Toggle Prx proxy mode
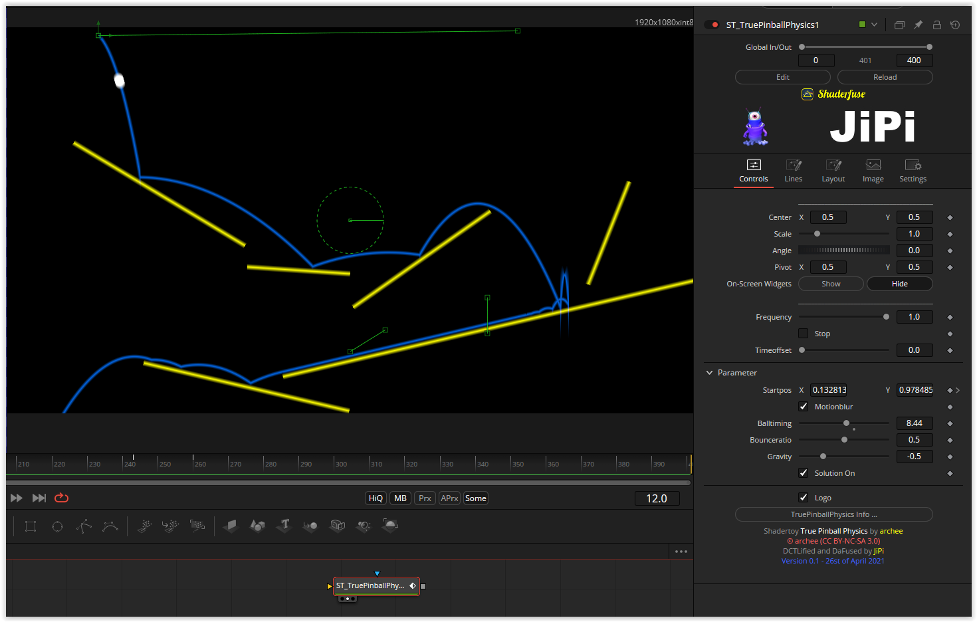The image size is (977, 622). pyautogui.click(x=425, y=498)
